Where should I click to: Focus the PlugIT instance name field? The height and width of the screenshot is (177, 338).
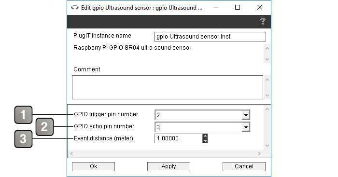coord(210,37)
